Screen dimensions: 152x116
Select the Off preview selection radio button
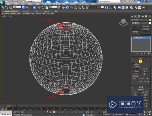(133, 78)
